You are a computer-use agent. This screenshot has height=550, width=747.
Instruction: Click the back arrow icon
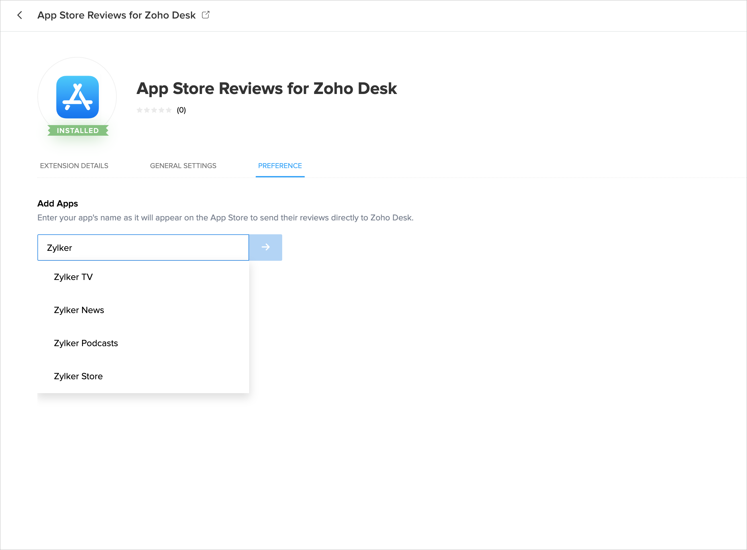click(x=20, y=15)
